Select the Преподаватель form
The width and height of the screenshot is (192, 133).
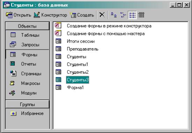[83, 49]
